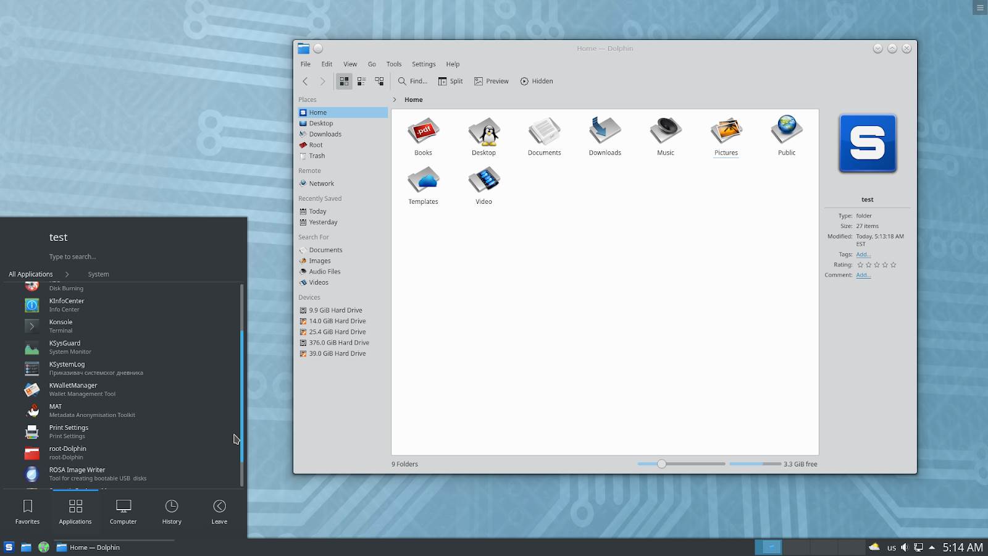Select the Icons view mode
This screenshot has width=988, height=556.
[x=344, y=81]
